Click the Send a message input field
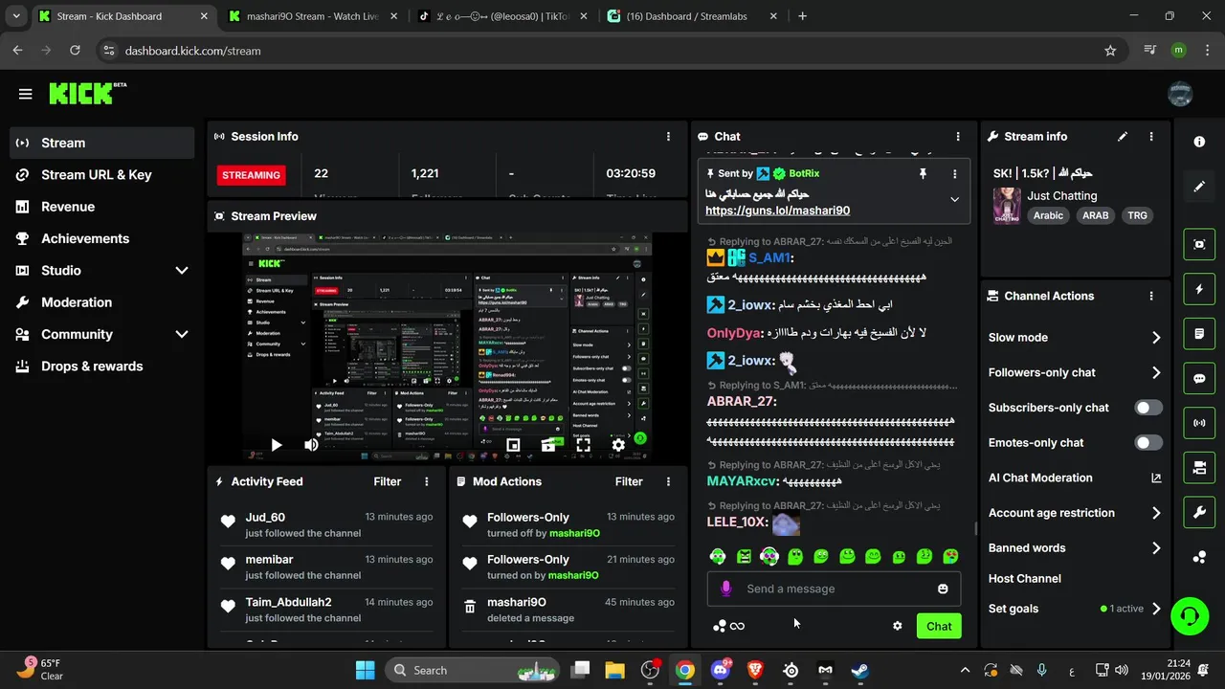 [x=835, y=589]
